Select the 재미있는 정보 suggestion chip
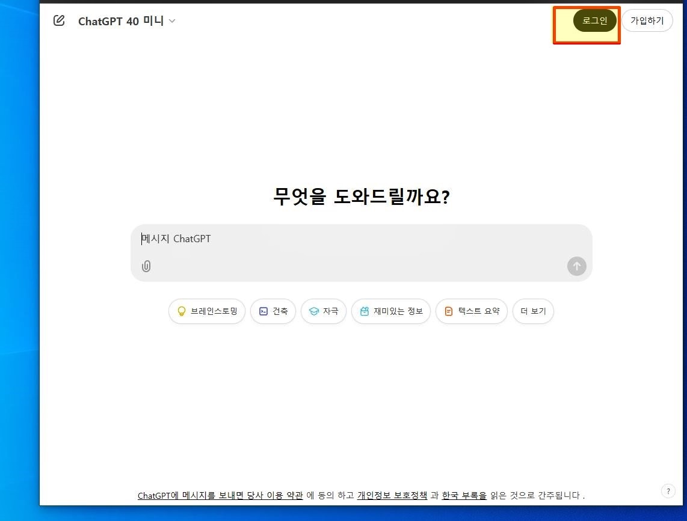Viewport: 687px width, 521px height. [x=391, y=311]
